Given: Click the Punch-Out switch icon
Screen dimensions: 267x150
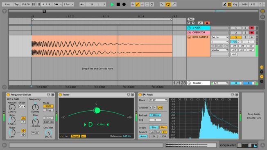Looking at the screenshot, I should click(x=174, y=4).
